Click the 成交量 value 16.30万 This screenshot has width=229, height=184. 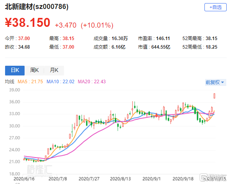click(x=120, y=39)
